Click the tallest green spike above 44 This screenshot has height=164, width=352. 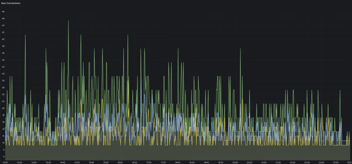68,21
